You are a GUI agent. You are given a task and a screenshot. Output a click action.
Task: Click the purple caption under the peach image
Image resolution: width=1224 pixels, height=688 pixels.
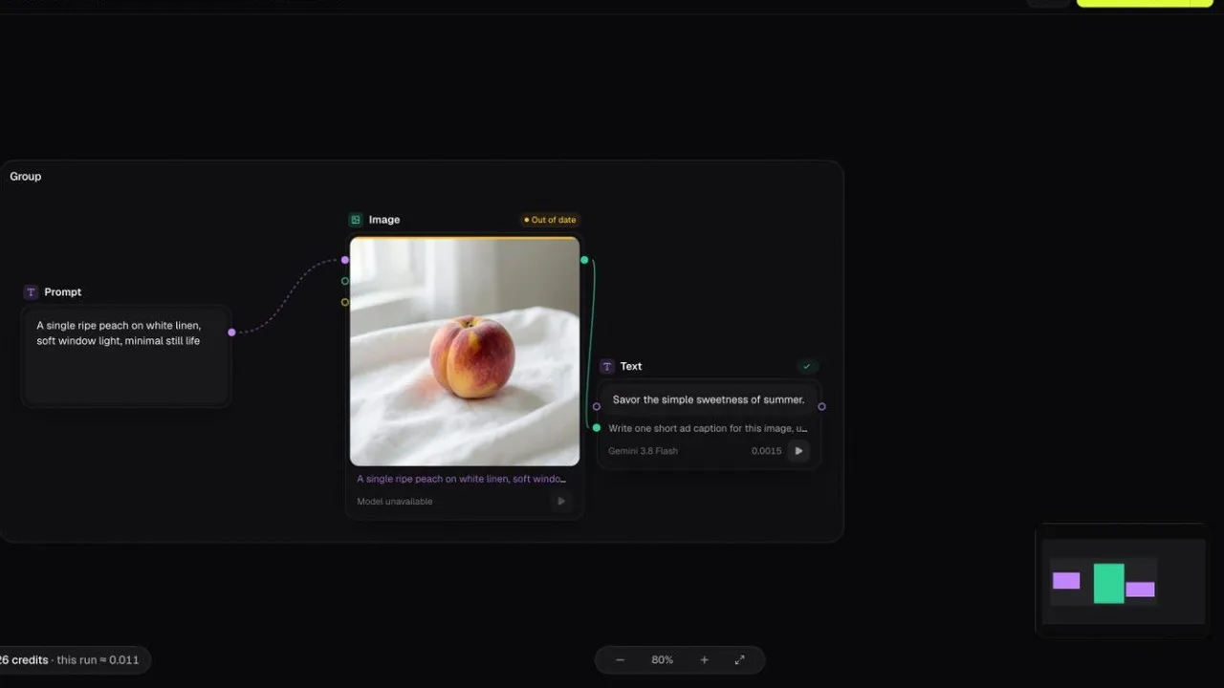[462, 479]
